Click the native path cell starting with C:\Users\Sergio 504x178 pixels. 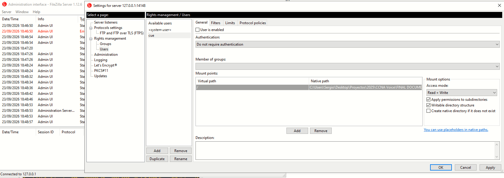365,87
